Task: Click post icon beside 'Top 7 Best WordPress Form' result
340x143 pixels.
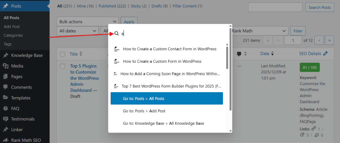Action: (117, 86)
